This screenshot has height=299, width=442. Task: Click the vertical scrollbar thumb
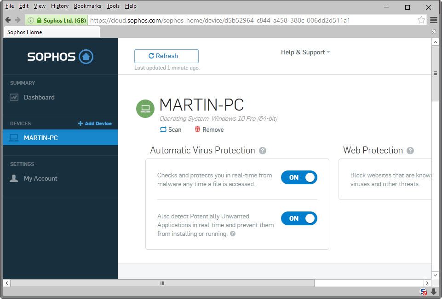click(435, 73)
